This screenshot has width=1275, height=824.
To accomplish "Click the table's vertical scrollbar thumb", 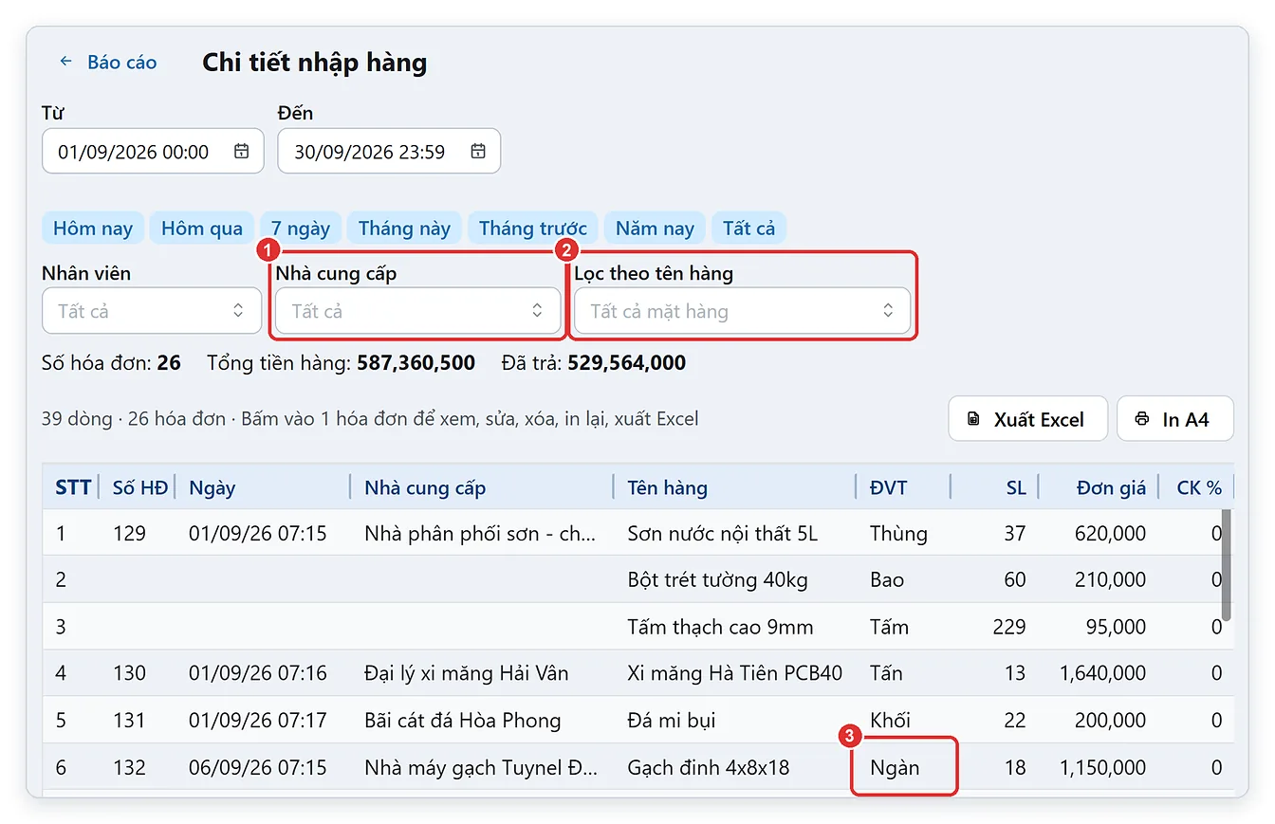I will [x=1226, y=565].
